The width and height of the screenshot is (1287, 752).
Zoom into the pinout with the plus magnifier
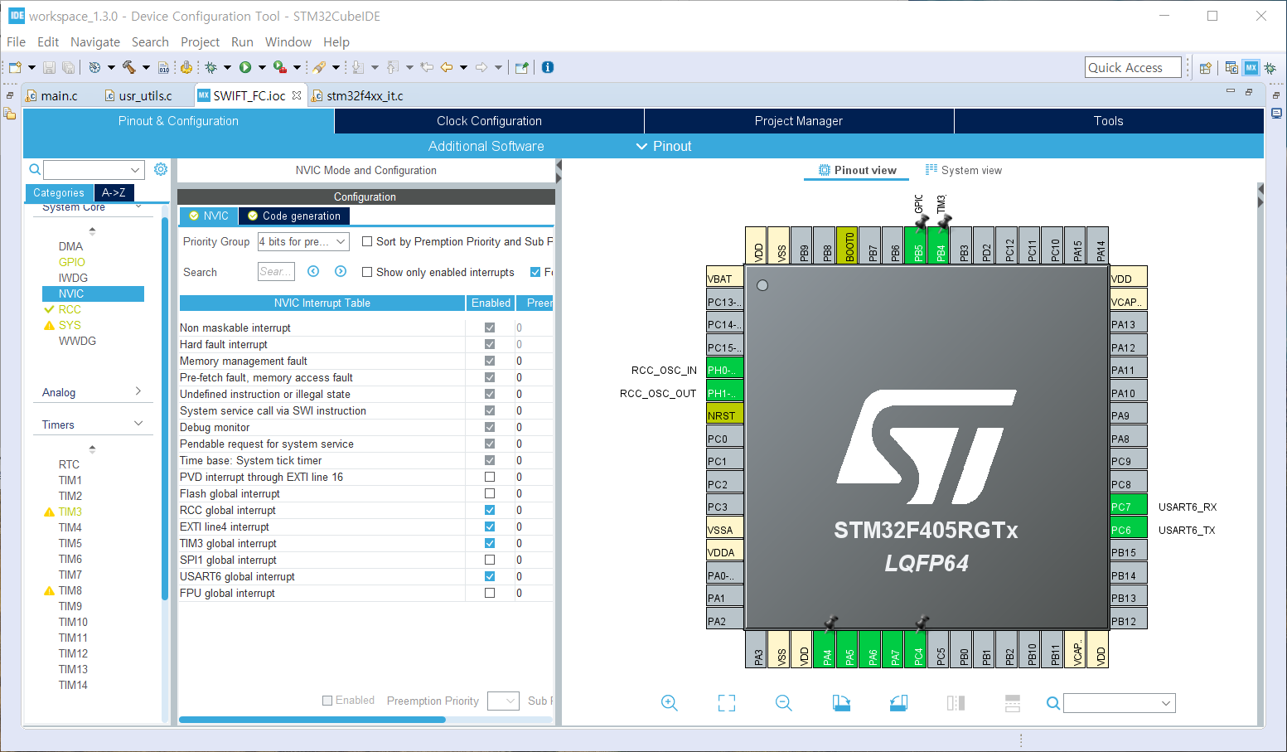click(670, 702)
